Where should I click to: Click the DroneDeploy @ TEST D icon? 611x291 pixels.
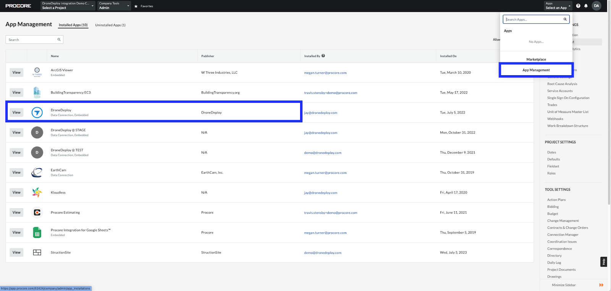(37, 152)
